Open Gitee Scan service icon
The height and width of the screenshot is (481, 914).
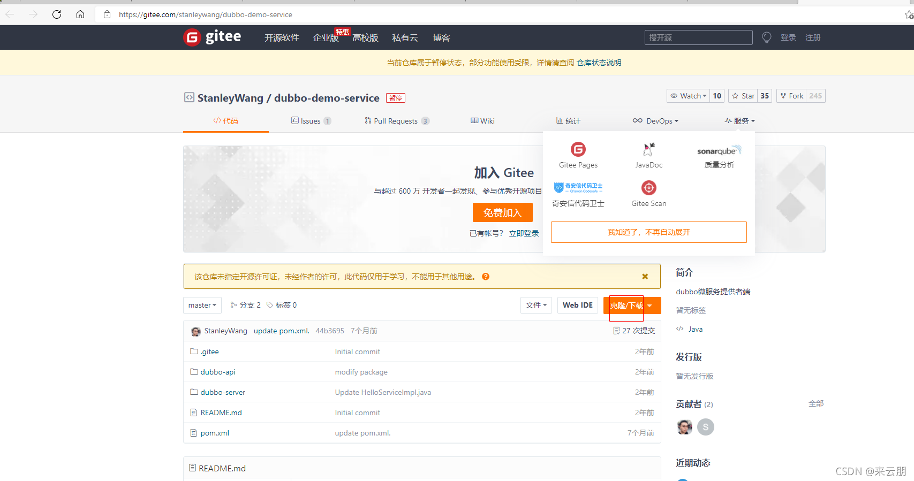click(x=649, y=188)
